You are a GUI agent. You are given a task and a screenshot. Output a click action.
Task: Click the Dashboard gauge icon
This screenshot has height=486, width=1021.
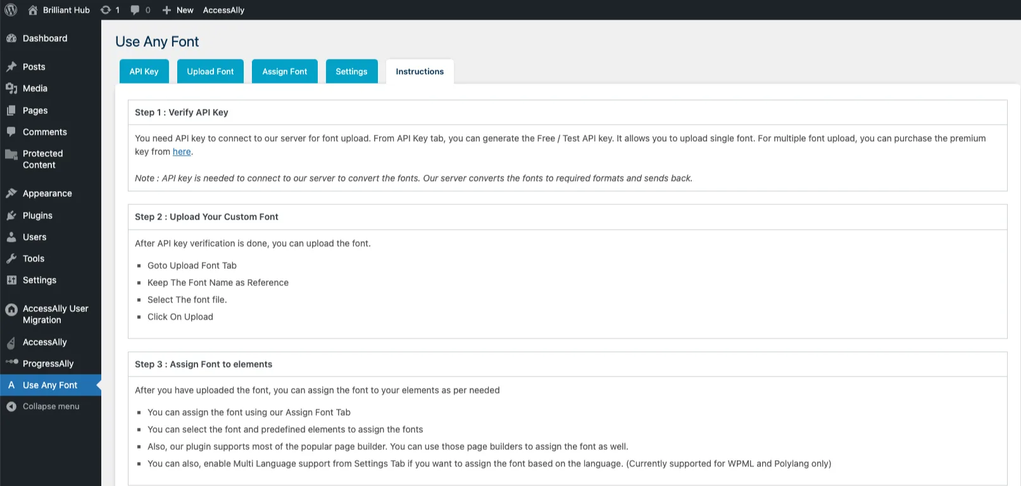(11, 39)
